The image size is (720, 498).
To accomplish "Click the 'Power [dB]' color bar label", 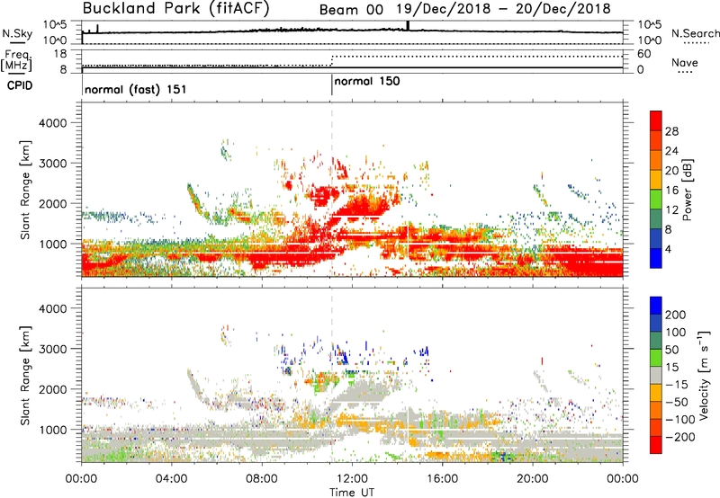I will tap(687, 190).
